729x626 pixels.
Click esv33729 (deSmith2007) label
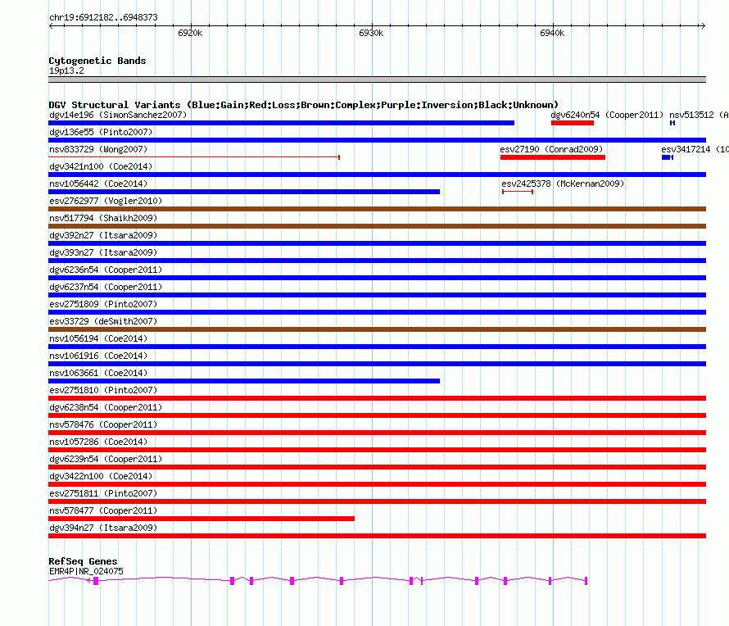[x=103, y=321]
